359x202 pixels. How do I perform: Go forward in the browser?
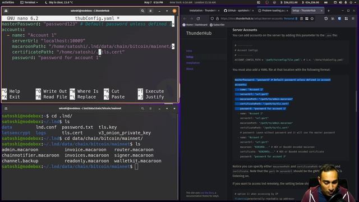point(191,19)
